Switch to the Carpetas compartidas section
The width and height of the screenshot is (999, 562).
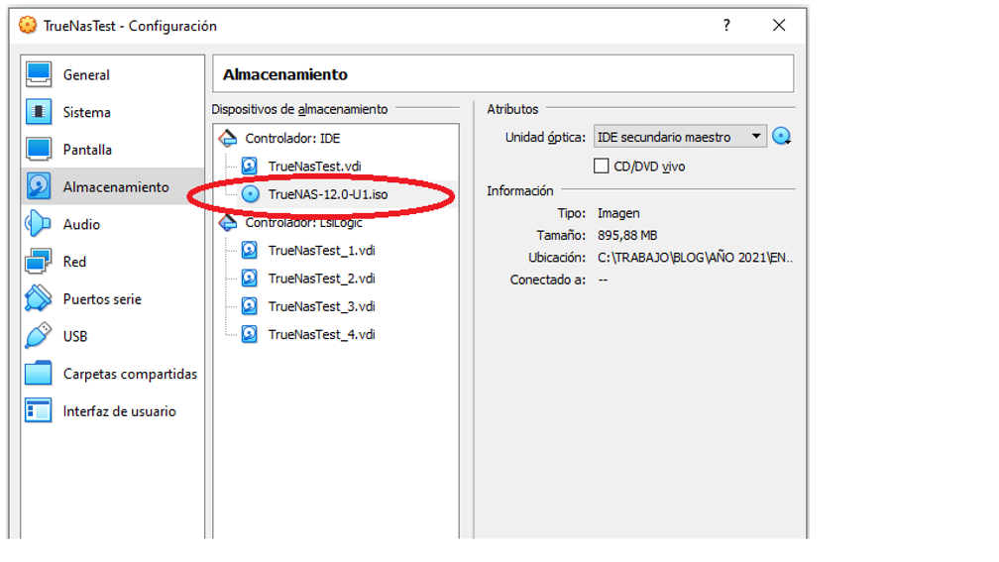[x=130, y=374]
